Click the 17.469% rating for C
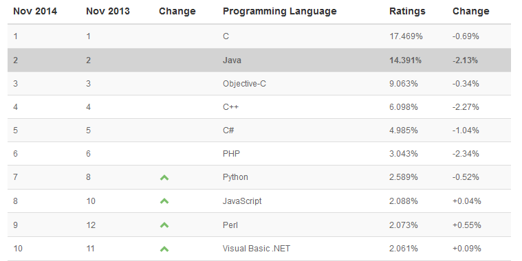The height and width of the screenshot is (261, 522). tap(406, 36)
